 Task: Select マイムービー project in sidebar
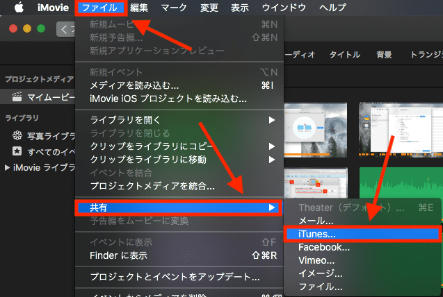point(38,97)
